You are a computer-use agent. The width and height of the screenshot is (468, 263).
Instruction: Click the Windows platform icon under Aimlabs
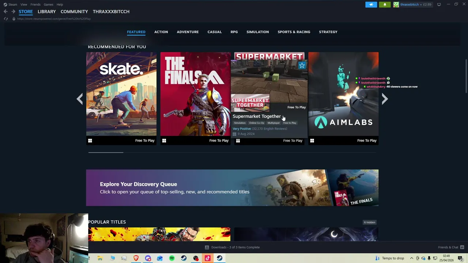(x=312, y=141)
